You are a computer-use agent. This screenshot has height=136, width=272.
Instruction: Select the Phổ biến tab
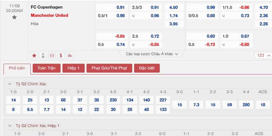click(17, 69)
